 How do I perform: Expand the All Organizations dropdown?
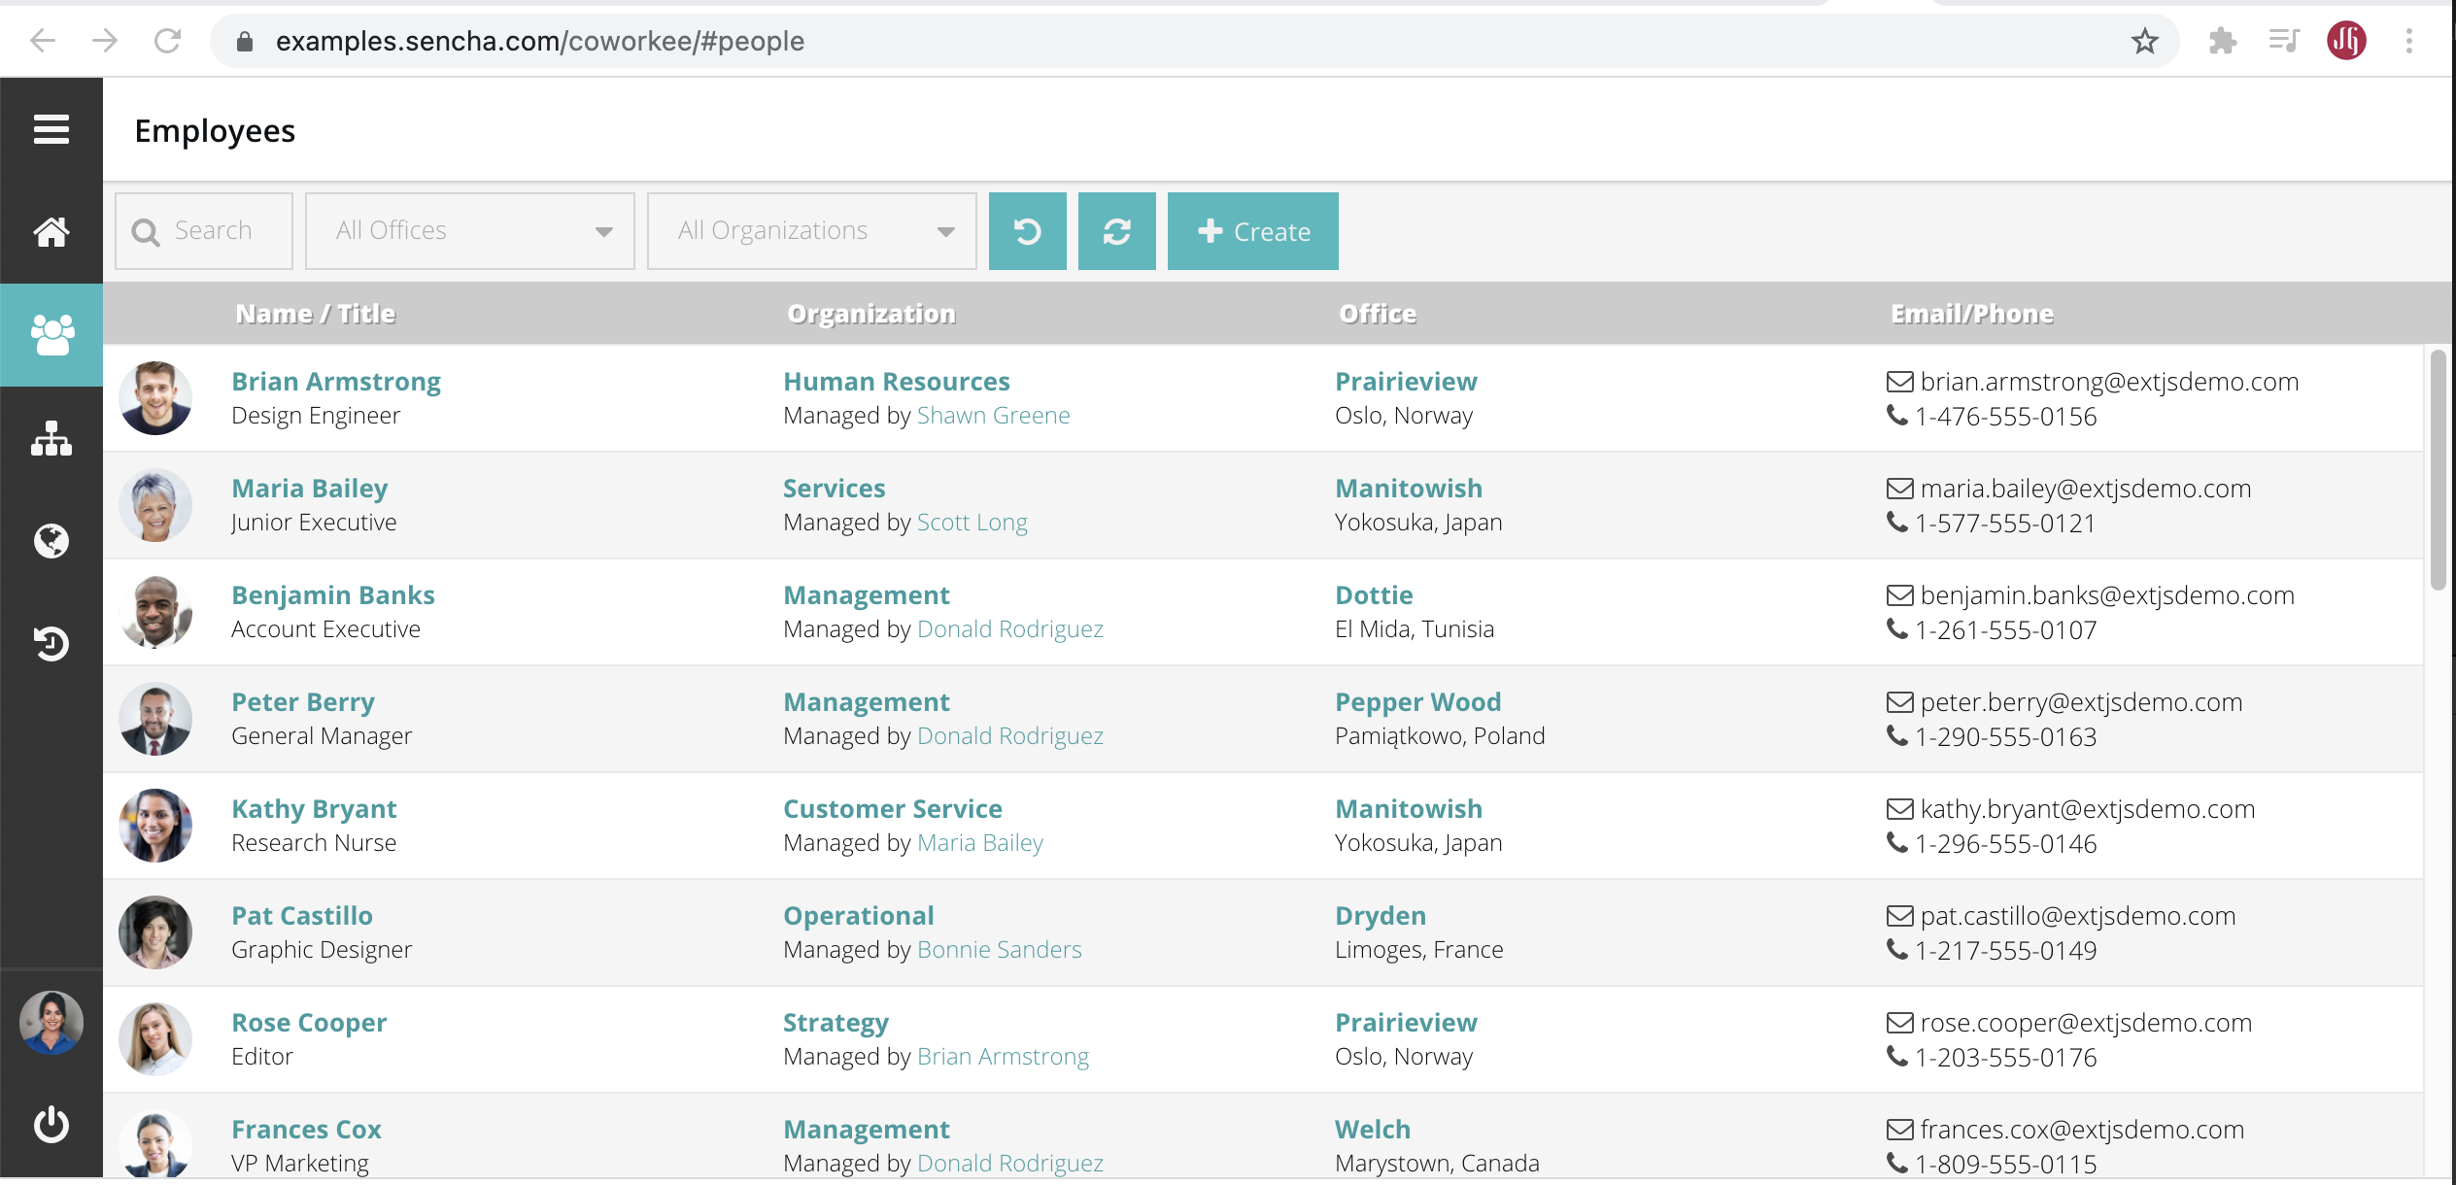[x=945, y=231]
